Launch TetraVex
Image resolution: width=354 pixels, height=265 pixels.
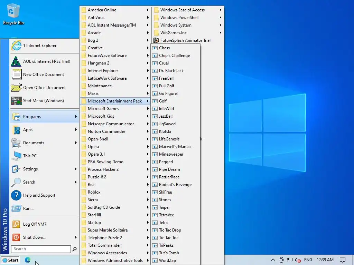pyautogui.click(x=176, y=215)
